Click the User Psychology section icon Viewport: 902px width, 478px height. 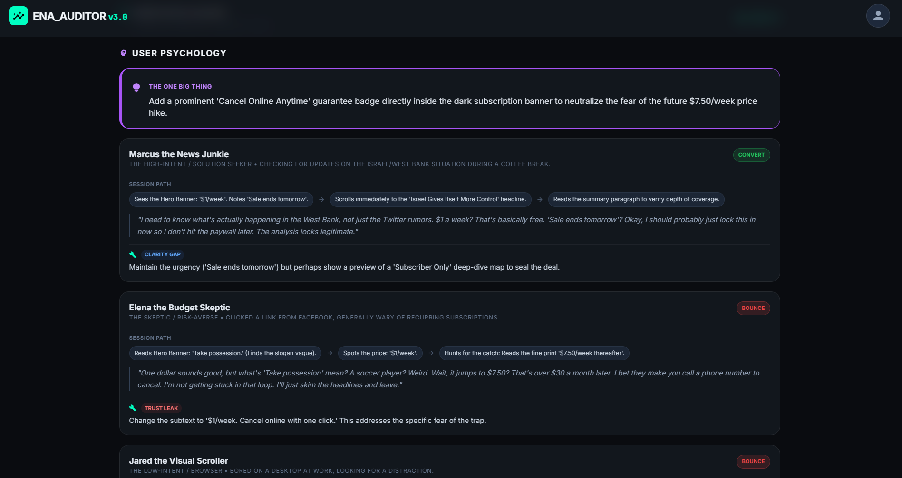click(x=124, y=53)
